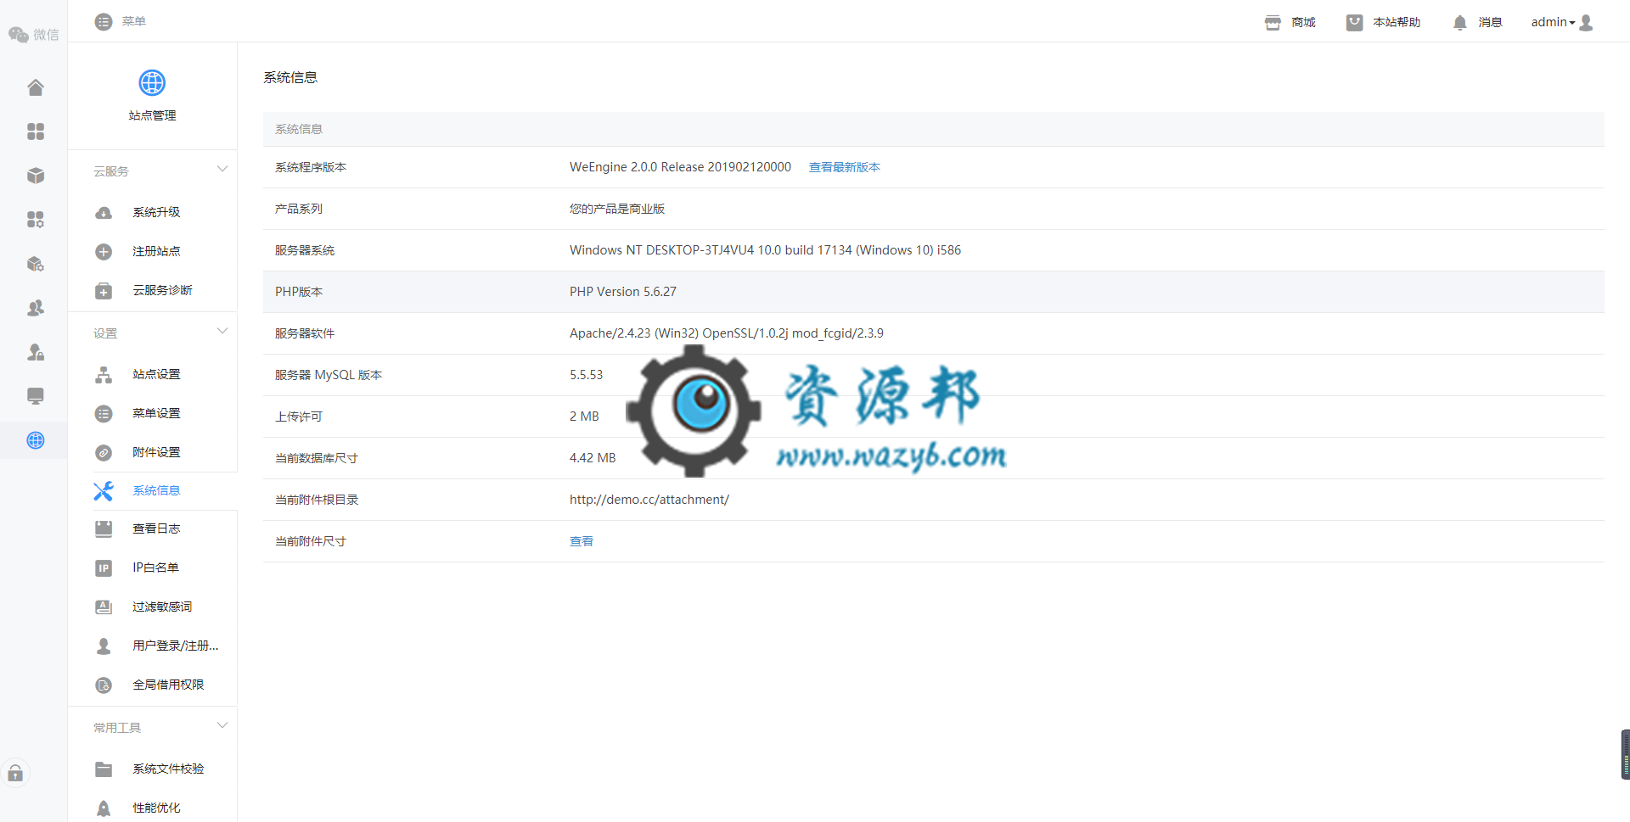The image size is (1630, 822).
Task: Click the bell notification icon in the header
Action: tap(1459, 22)
